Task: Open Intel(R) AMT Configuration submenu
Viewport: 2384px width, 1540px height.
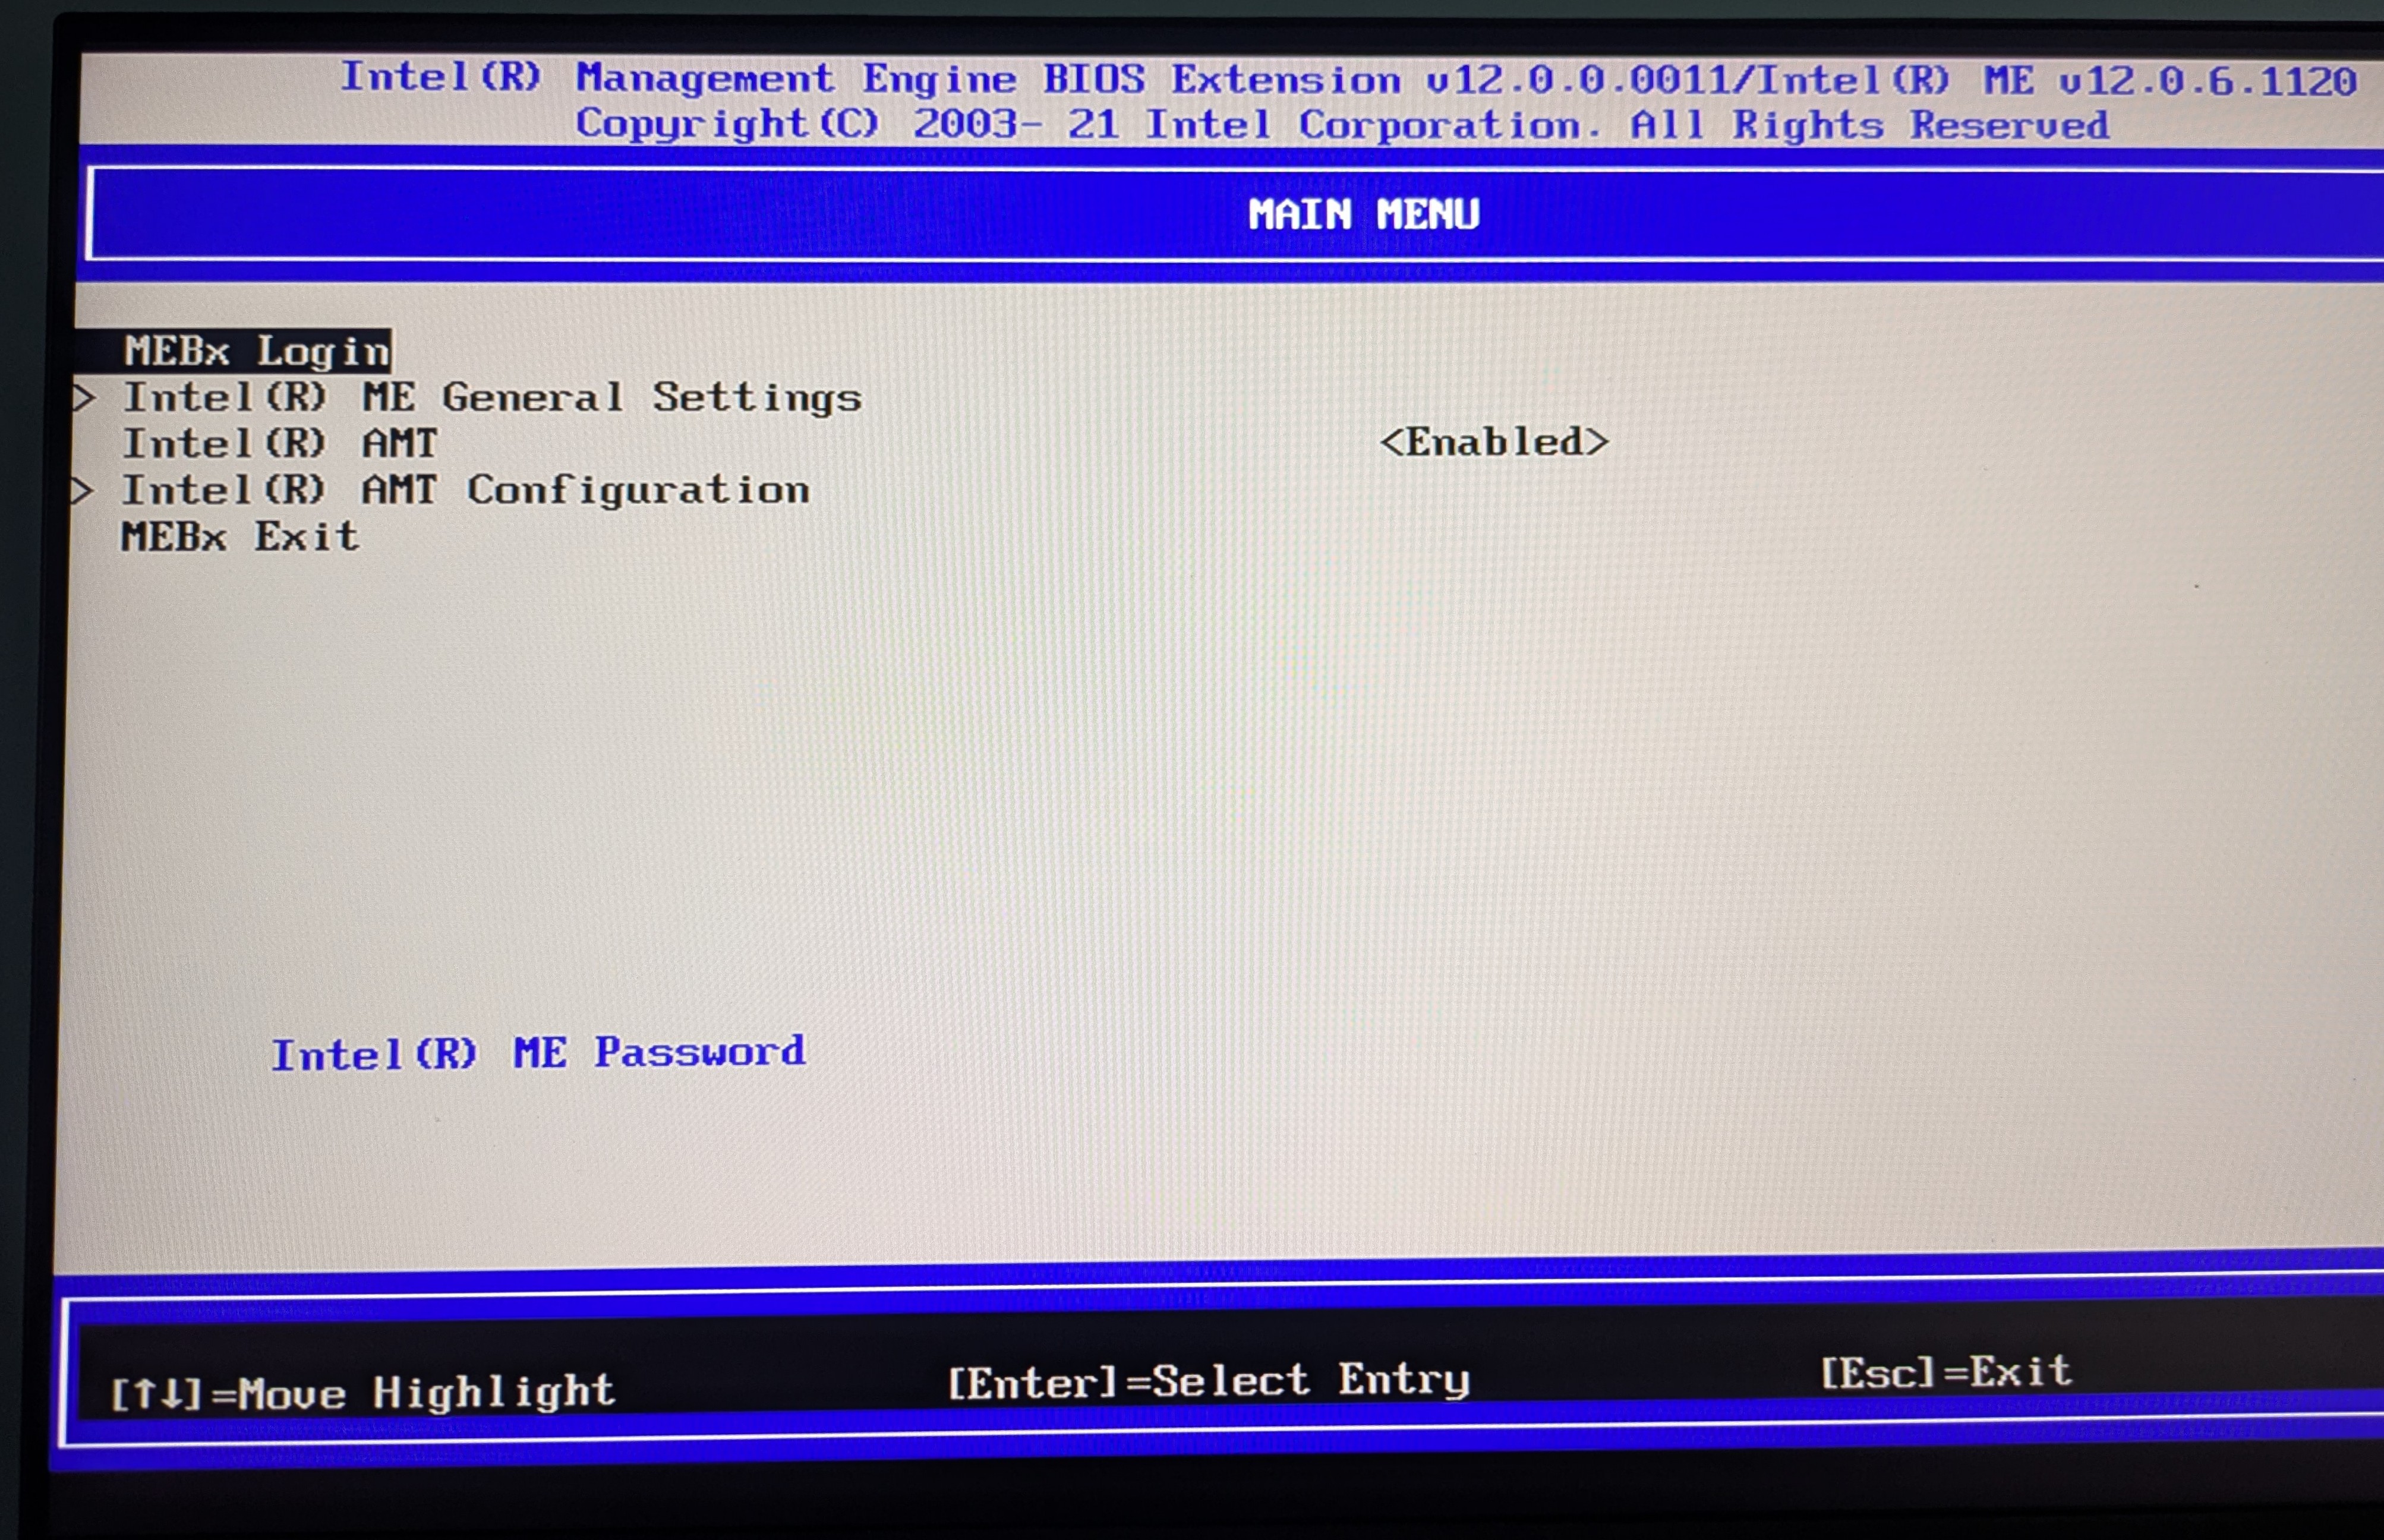Action: click(465, 490)
